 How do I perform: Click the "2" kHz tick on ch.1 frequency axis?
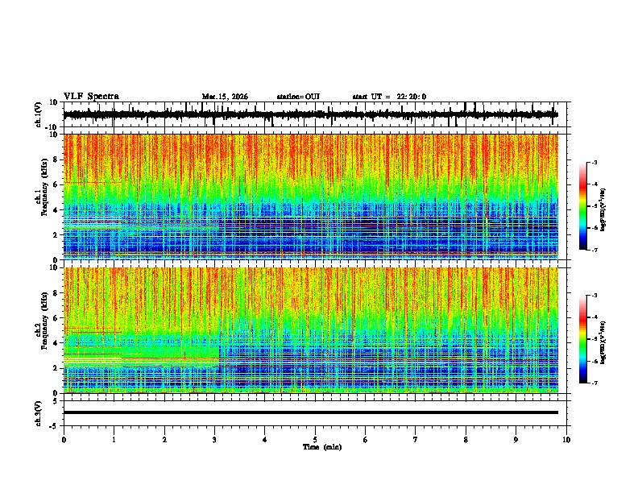pos(56,235)
